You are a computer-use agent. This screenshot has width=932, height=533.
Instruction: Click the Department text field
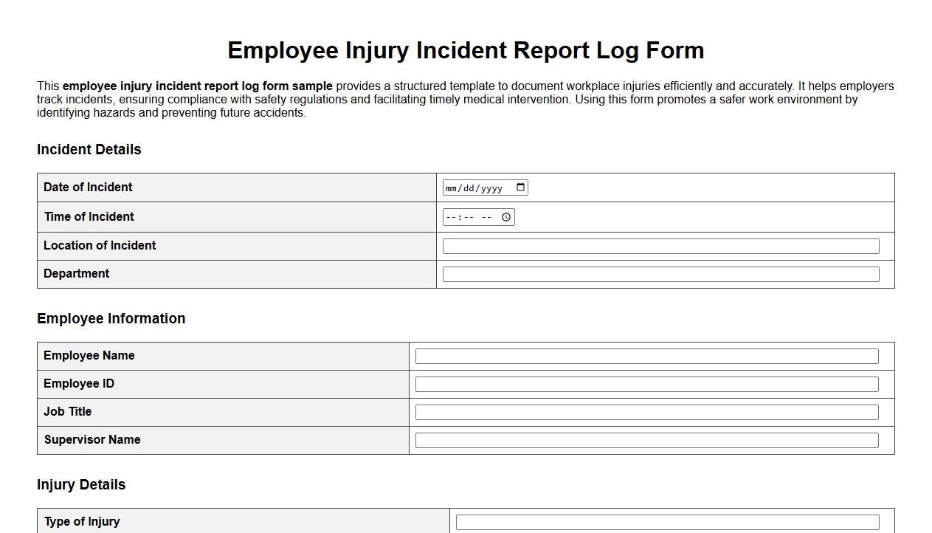(660, 273)
